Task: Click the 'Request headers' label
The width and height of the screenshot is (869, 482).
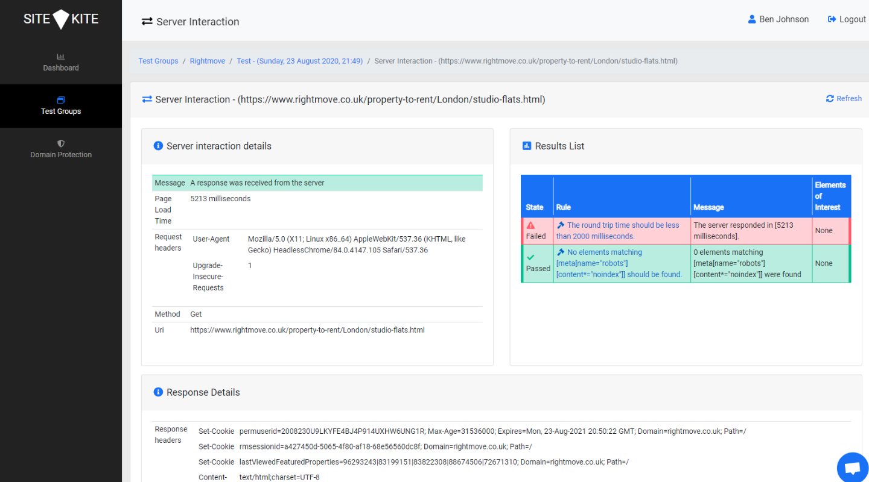Action: click(168, 242)
